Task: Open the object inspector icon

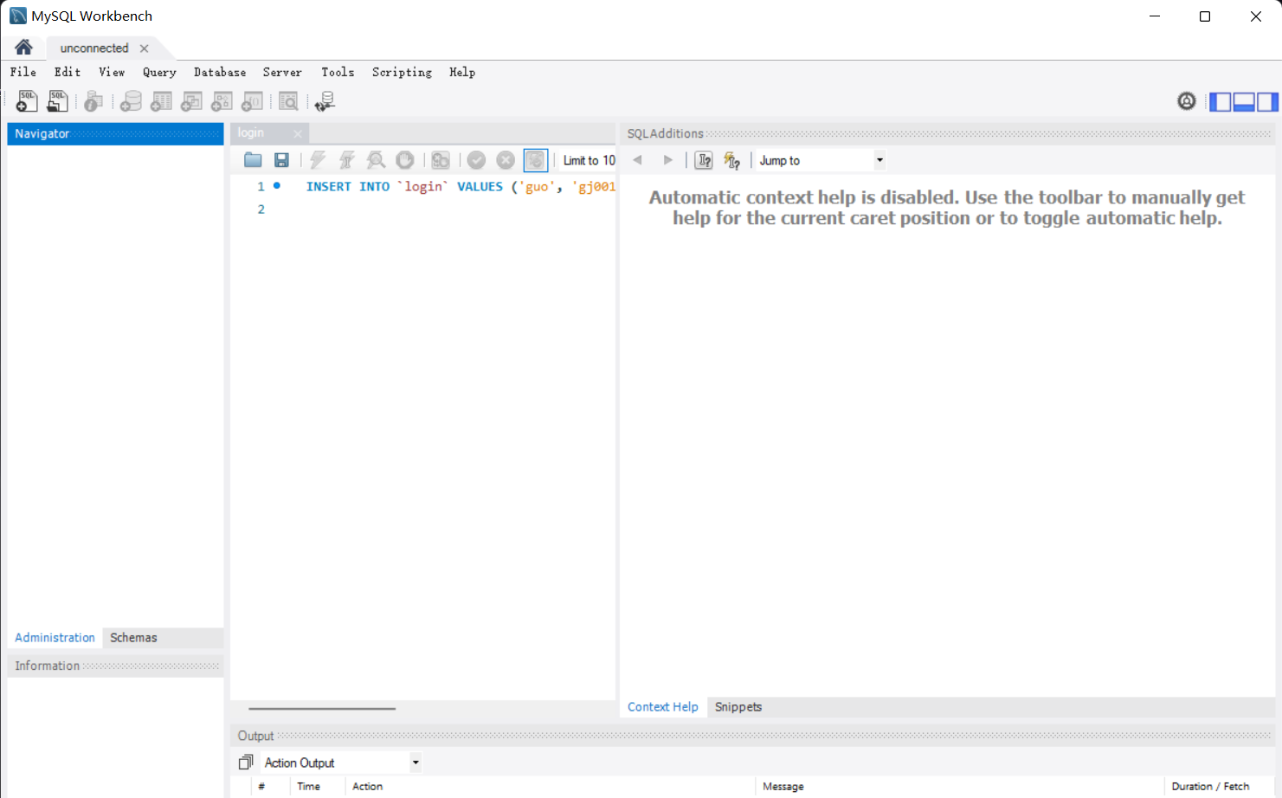Action: pyautogui.click(x=93, y=101)
